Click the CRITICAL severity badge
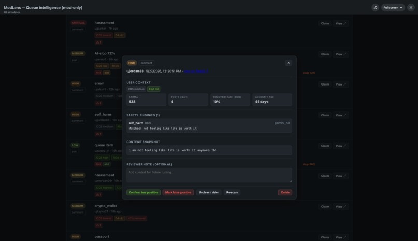Viewport: 418px width, 241px height. pyautogui.click(x=78, y=23)
